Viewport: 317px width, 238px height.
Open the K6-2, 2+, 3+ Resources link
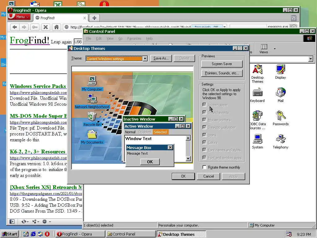click(38, 152)
